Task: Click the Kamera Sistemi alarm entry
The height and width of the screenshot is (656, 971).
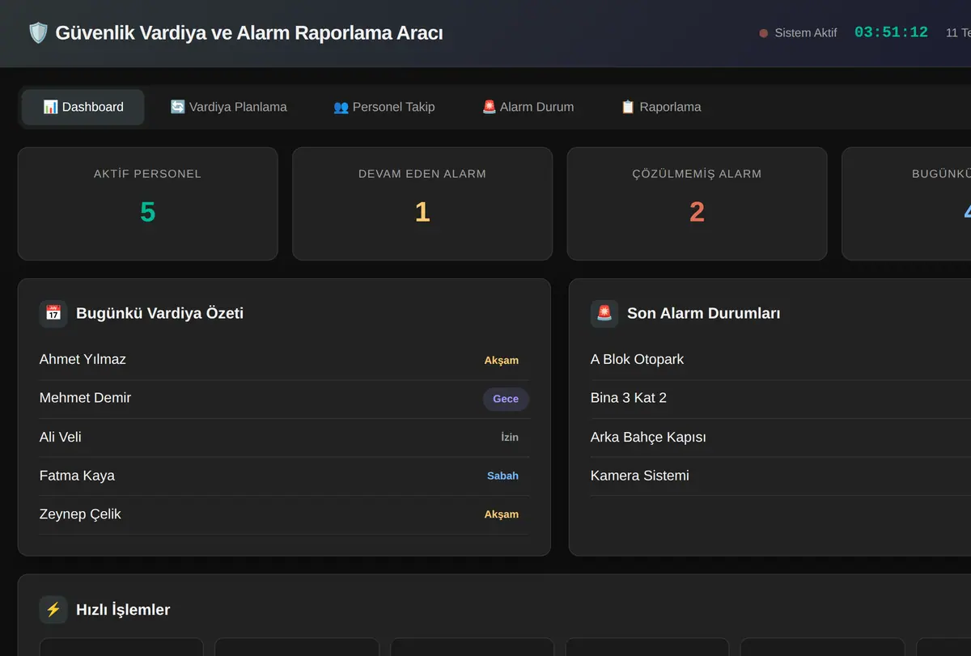Action: tap(640, 476)
